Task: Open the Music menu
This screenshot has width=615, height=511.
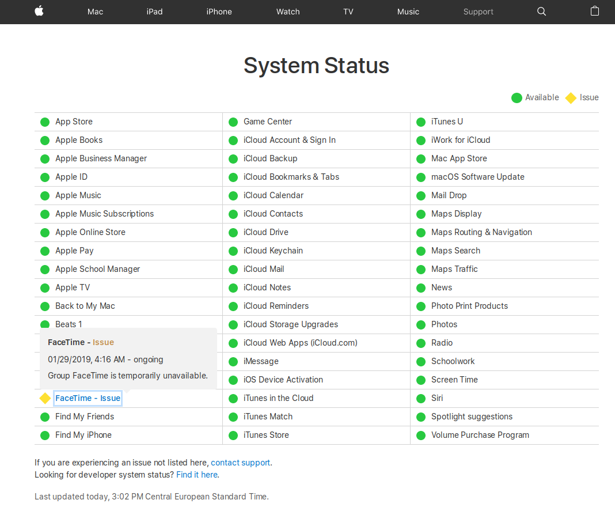Action: (408, 12)
